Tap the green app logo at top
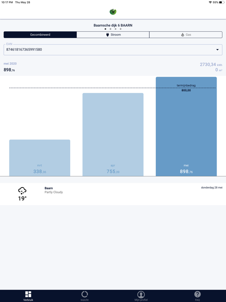The image size is (226, 302). [x=113, y=12]
